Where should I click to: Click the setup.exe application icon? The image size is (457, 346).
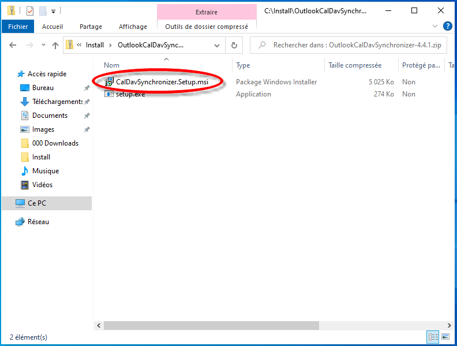coord(109,94)
